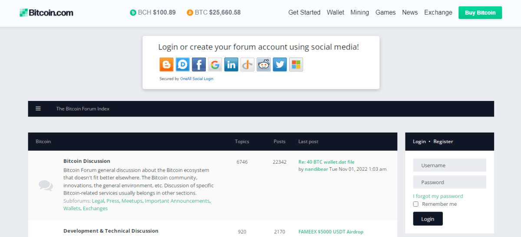Sign in via the LinkedIn icon
Screen dimensions: 521x237
(231, 65)
